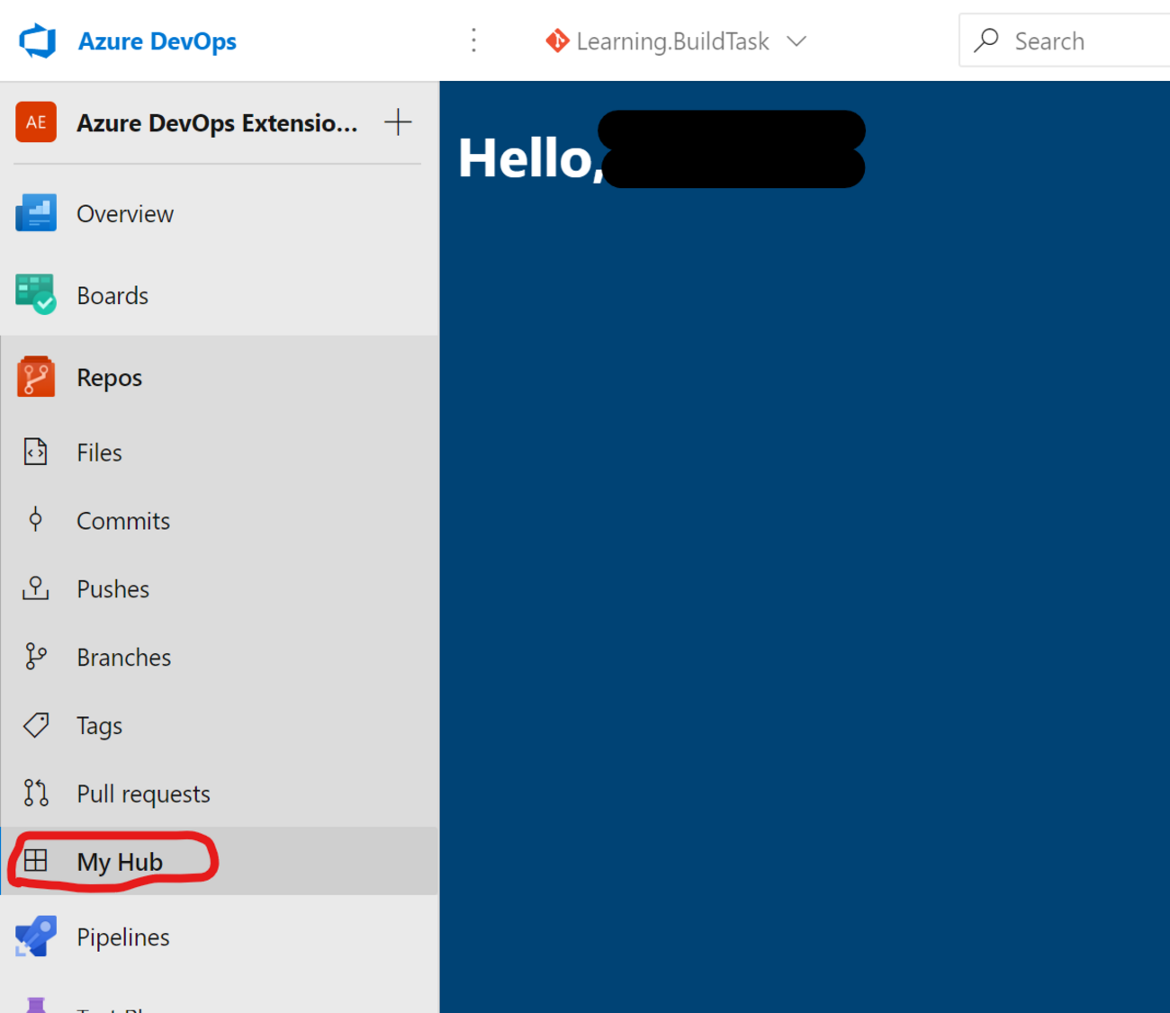Click the My Hub grid icon
Image resolution: width=1170 pixels, height=1013 pixels.
point(36,861)
